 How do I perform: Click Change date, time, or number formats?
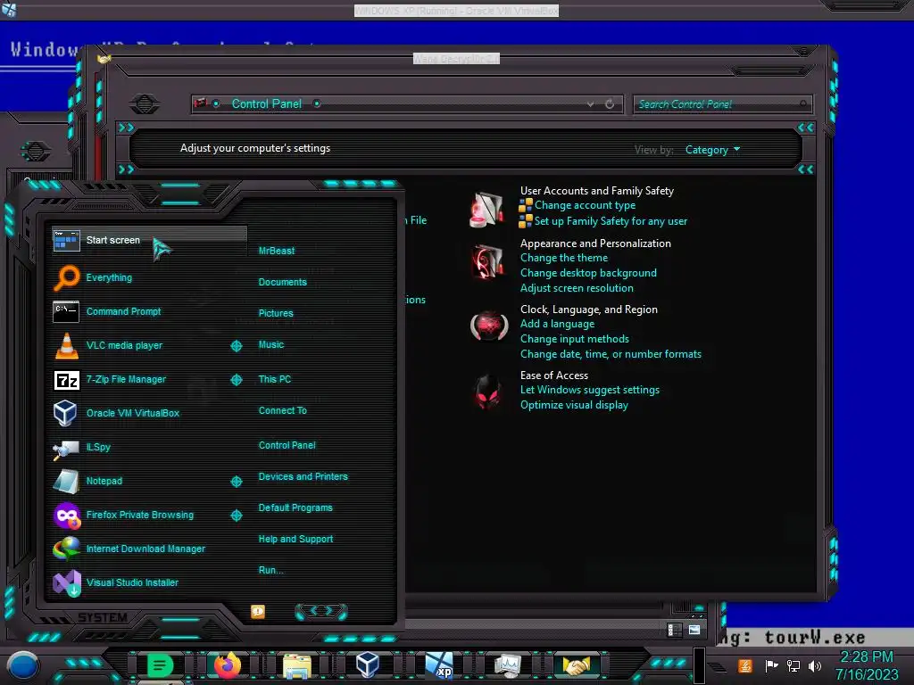tap(611, 354)
